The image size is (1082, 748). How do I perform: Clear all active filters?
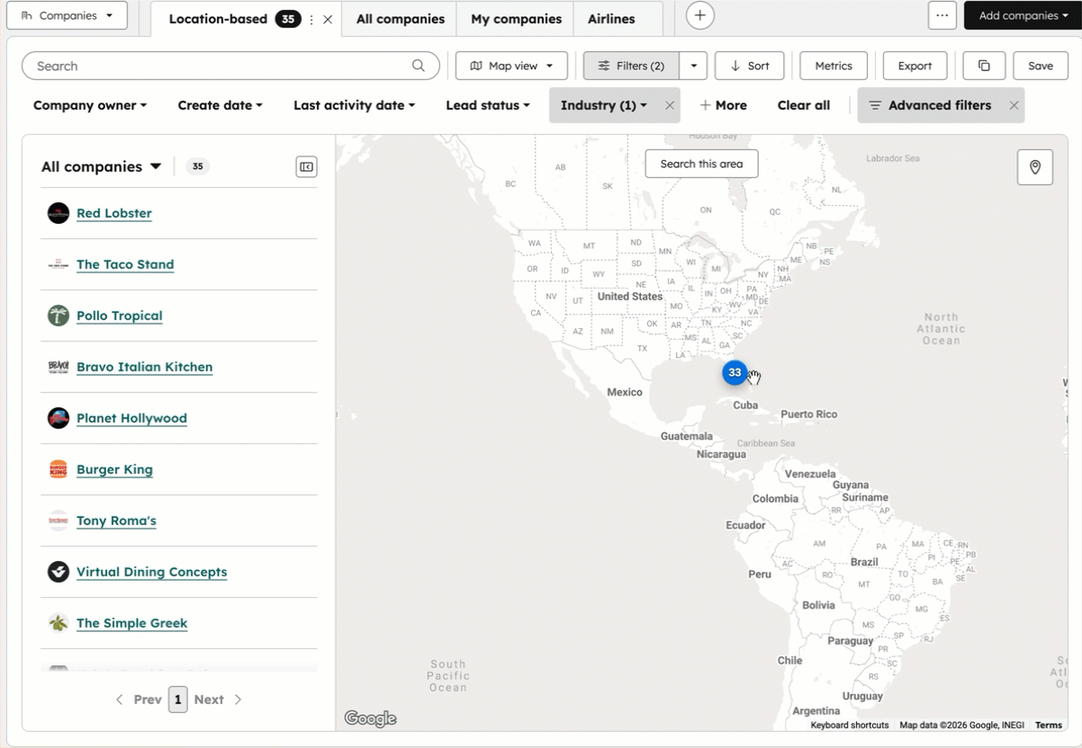(803, 105)
